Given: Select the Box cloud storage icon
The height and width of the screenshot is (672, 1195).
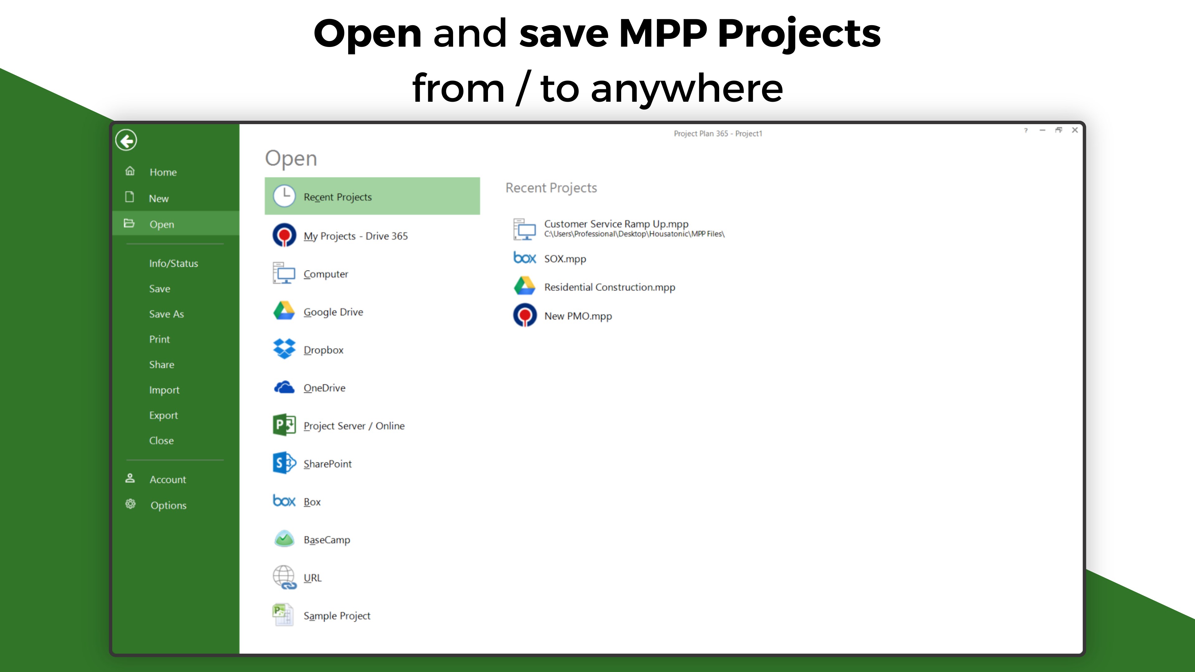Looking at the screenshot, I should point(284,501).
